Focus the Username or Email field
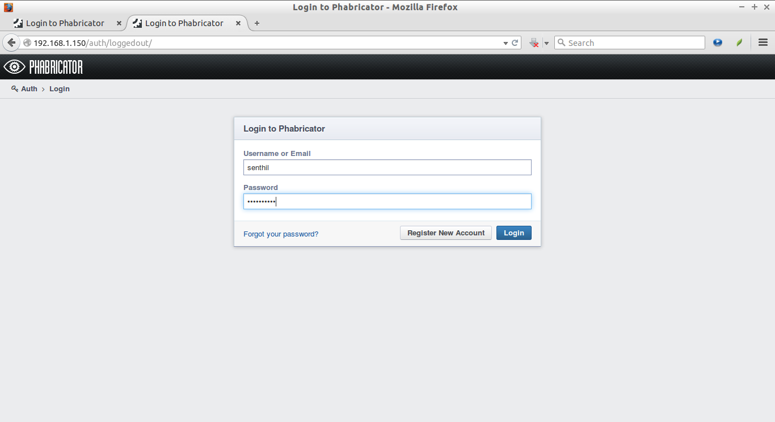Image resolution: width=775 pixels, height=422 pixels. pyautogui.click(x=387, y=167)
